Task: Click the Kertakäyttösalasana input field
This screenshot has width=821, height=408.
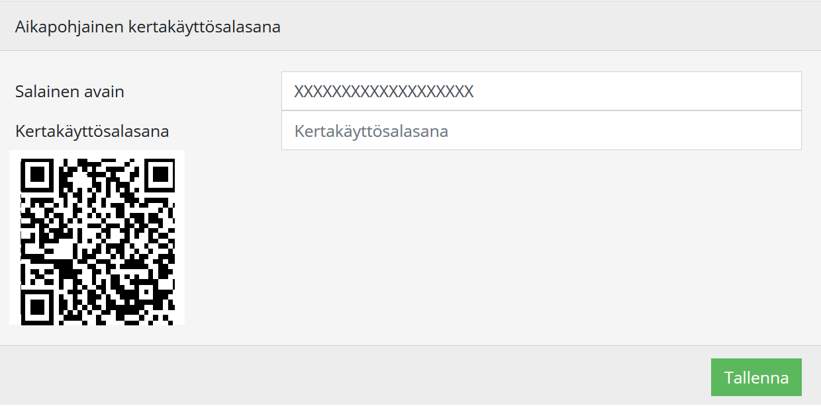Action: 541,131
